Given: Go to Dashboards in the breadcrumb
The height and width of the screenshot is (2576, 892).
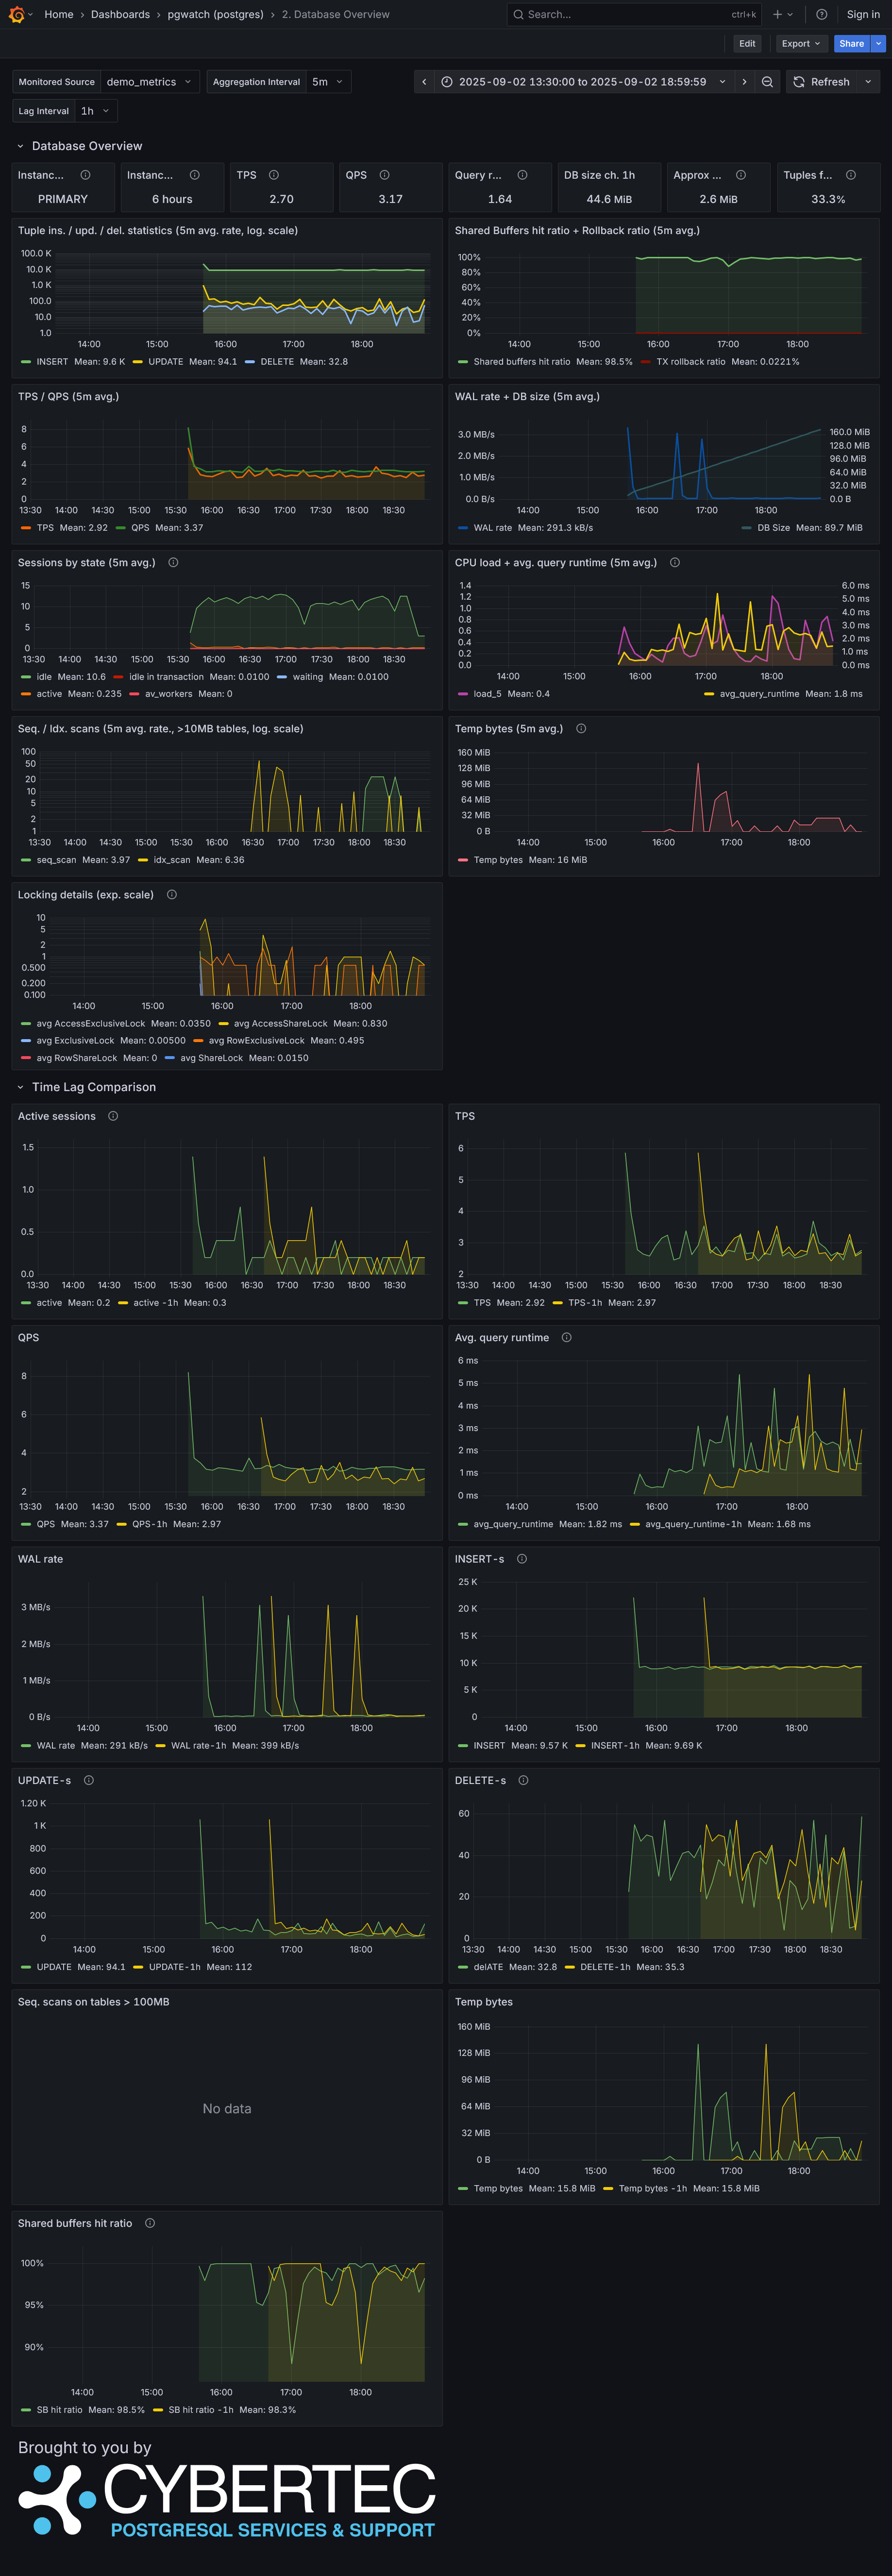Looking at the screenshot, I should click(120, 14).
